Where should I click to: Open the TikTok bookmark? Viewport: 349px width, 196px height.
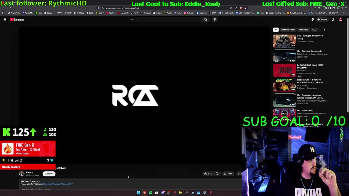(134, 13)
